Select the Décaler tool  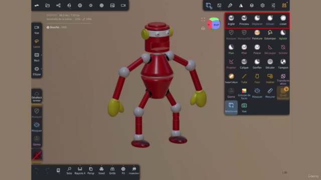[270, 64]
